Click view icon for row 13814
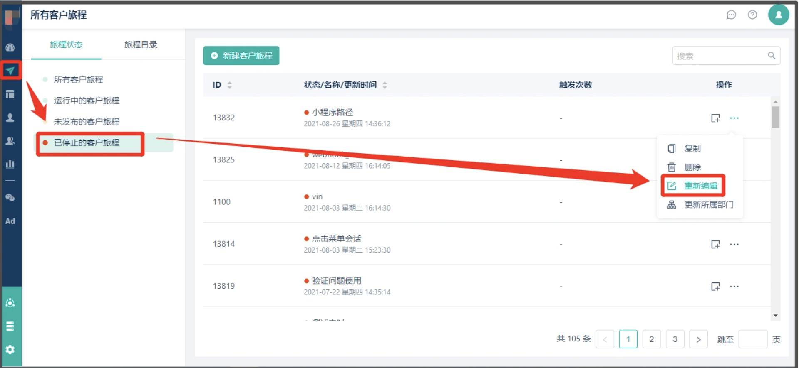 [715, 244]
